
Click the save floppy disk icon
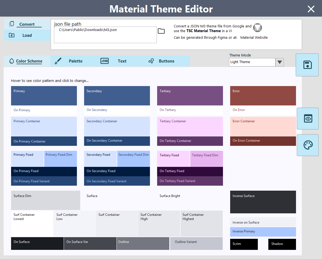pyautogui.click(x=308, y=65)
